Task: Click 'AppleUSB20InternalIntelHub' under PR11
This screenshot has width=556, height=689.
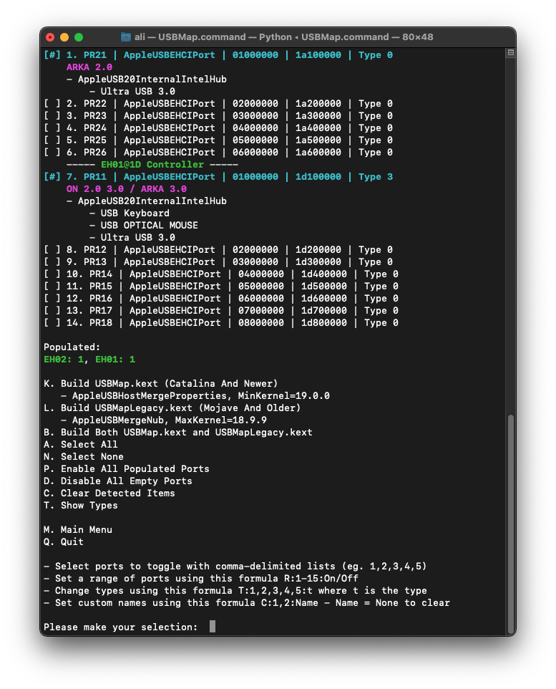Action: (152, 201)
